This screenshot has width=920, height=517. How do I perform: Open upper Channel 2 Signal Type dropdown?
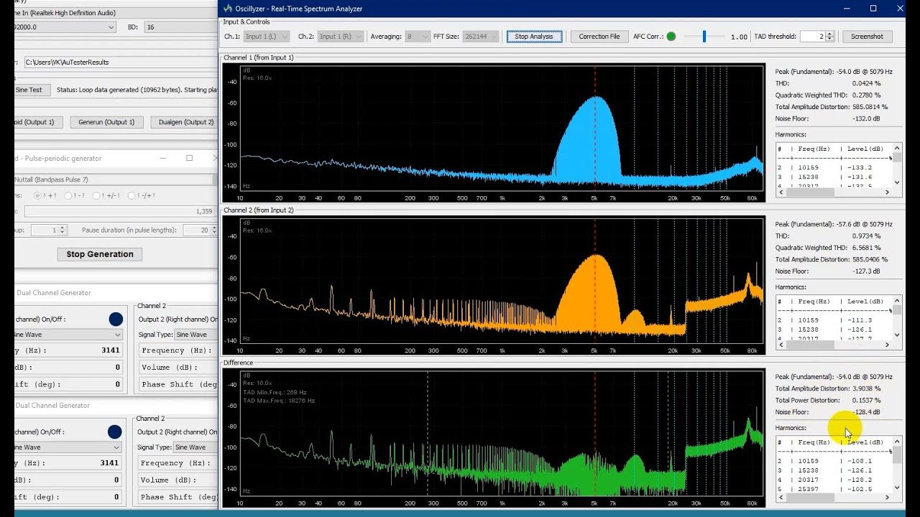[x=195, y=335]
